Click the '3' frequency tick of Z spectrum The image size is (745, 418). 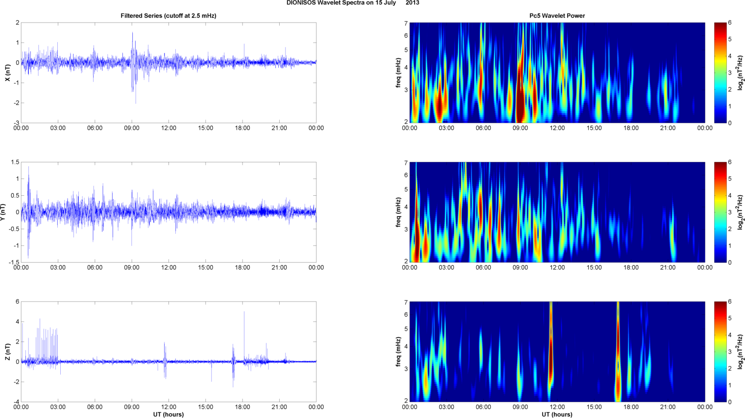[x=406, y=369]
